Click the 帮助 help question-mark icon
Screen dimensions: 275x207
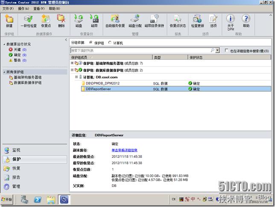[x=246, y=21]
